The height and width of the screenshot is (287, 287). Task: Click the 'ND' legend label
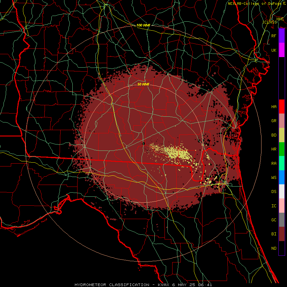point(274,248)
